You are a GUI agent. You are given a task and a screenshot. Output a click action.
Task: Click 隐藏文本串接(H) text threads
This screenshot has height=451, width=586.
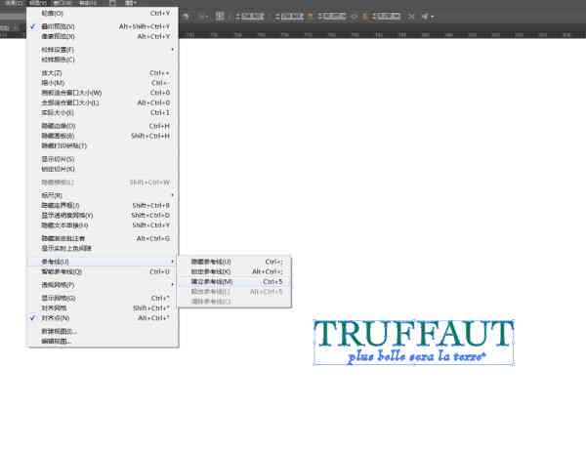pos(103,225)
